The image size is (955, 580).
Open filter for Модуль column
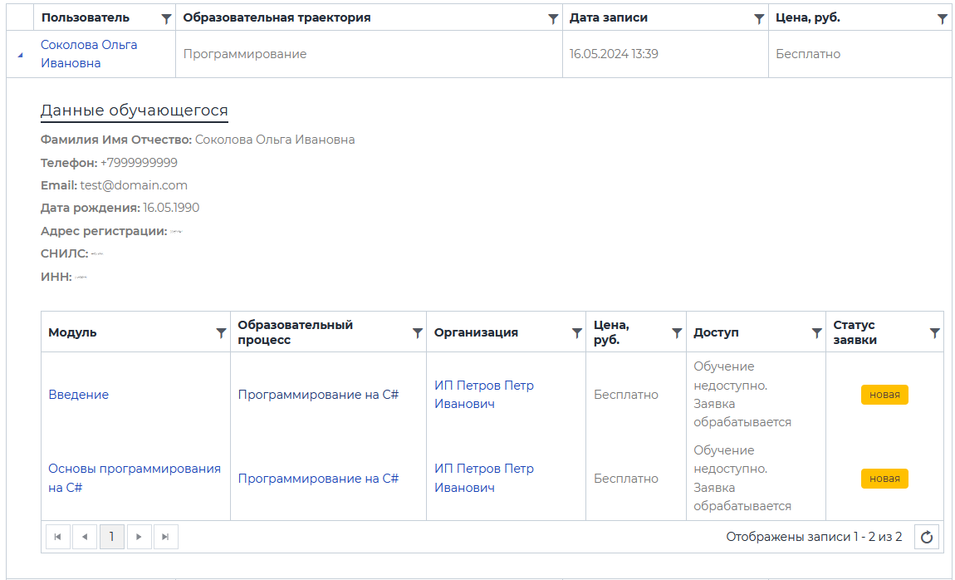(x=221, y=332)
